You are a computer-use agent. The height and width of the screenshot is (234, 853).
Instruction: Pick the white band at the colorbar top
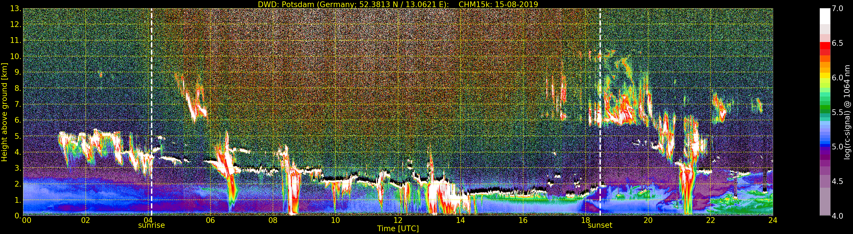(825, 16)
